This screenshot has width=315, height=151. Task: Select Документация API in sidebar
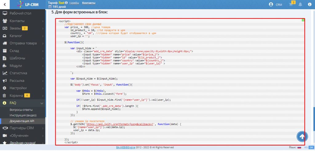22,121
